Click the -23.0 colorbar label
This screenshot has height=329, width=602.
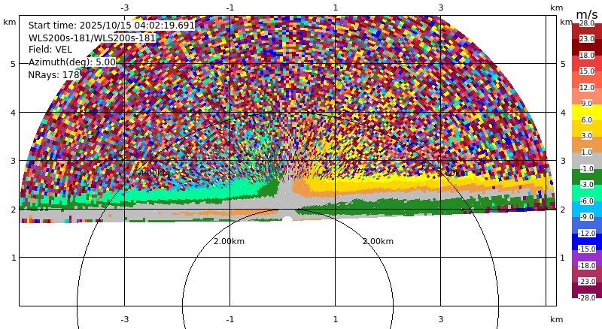click(587, 281)
